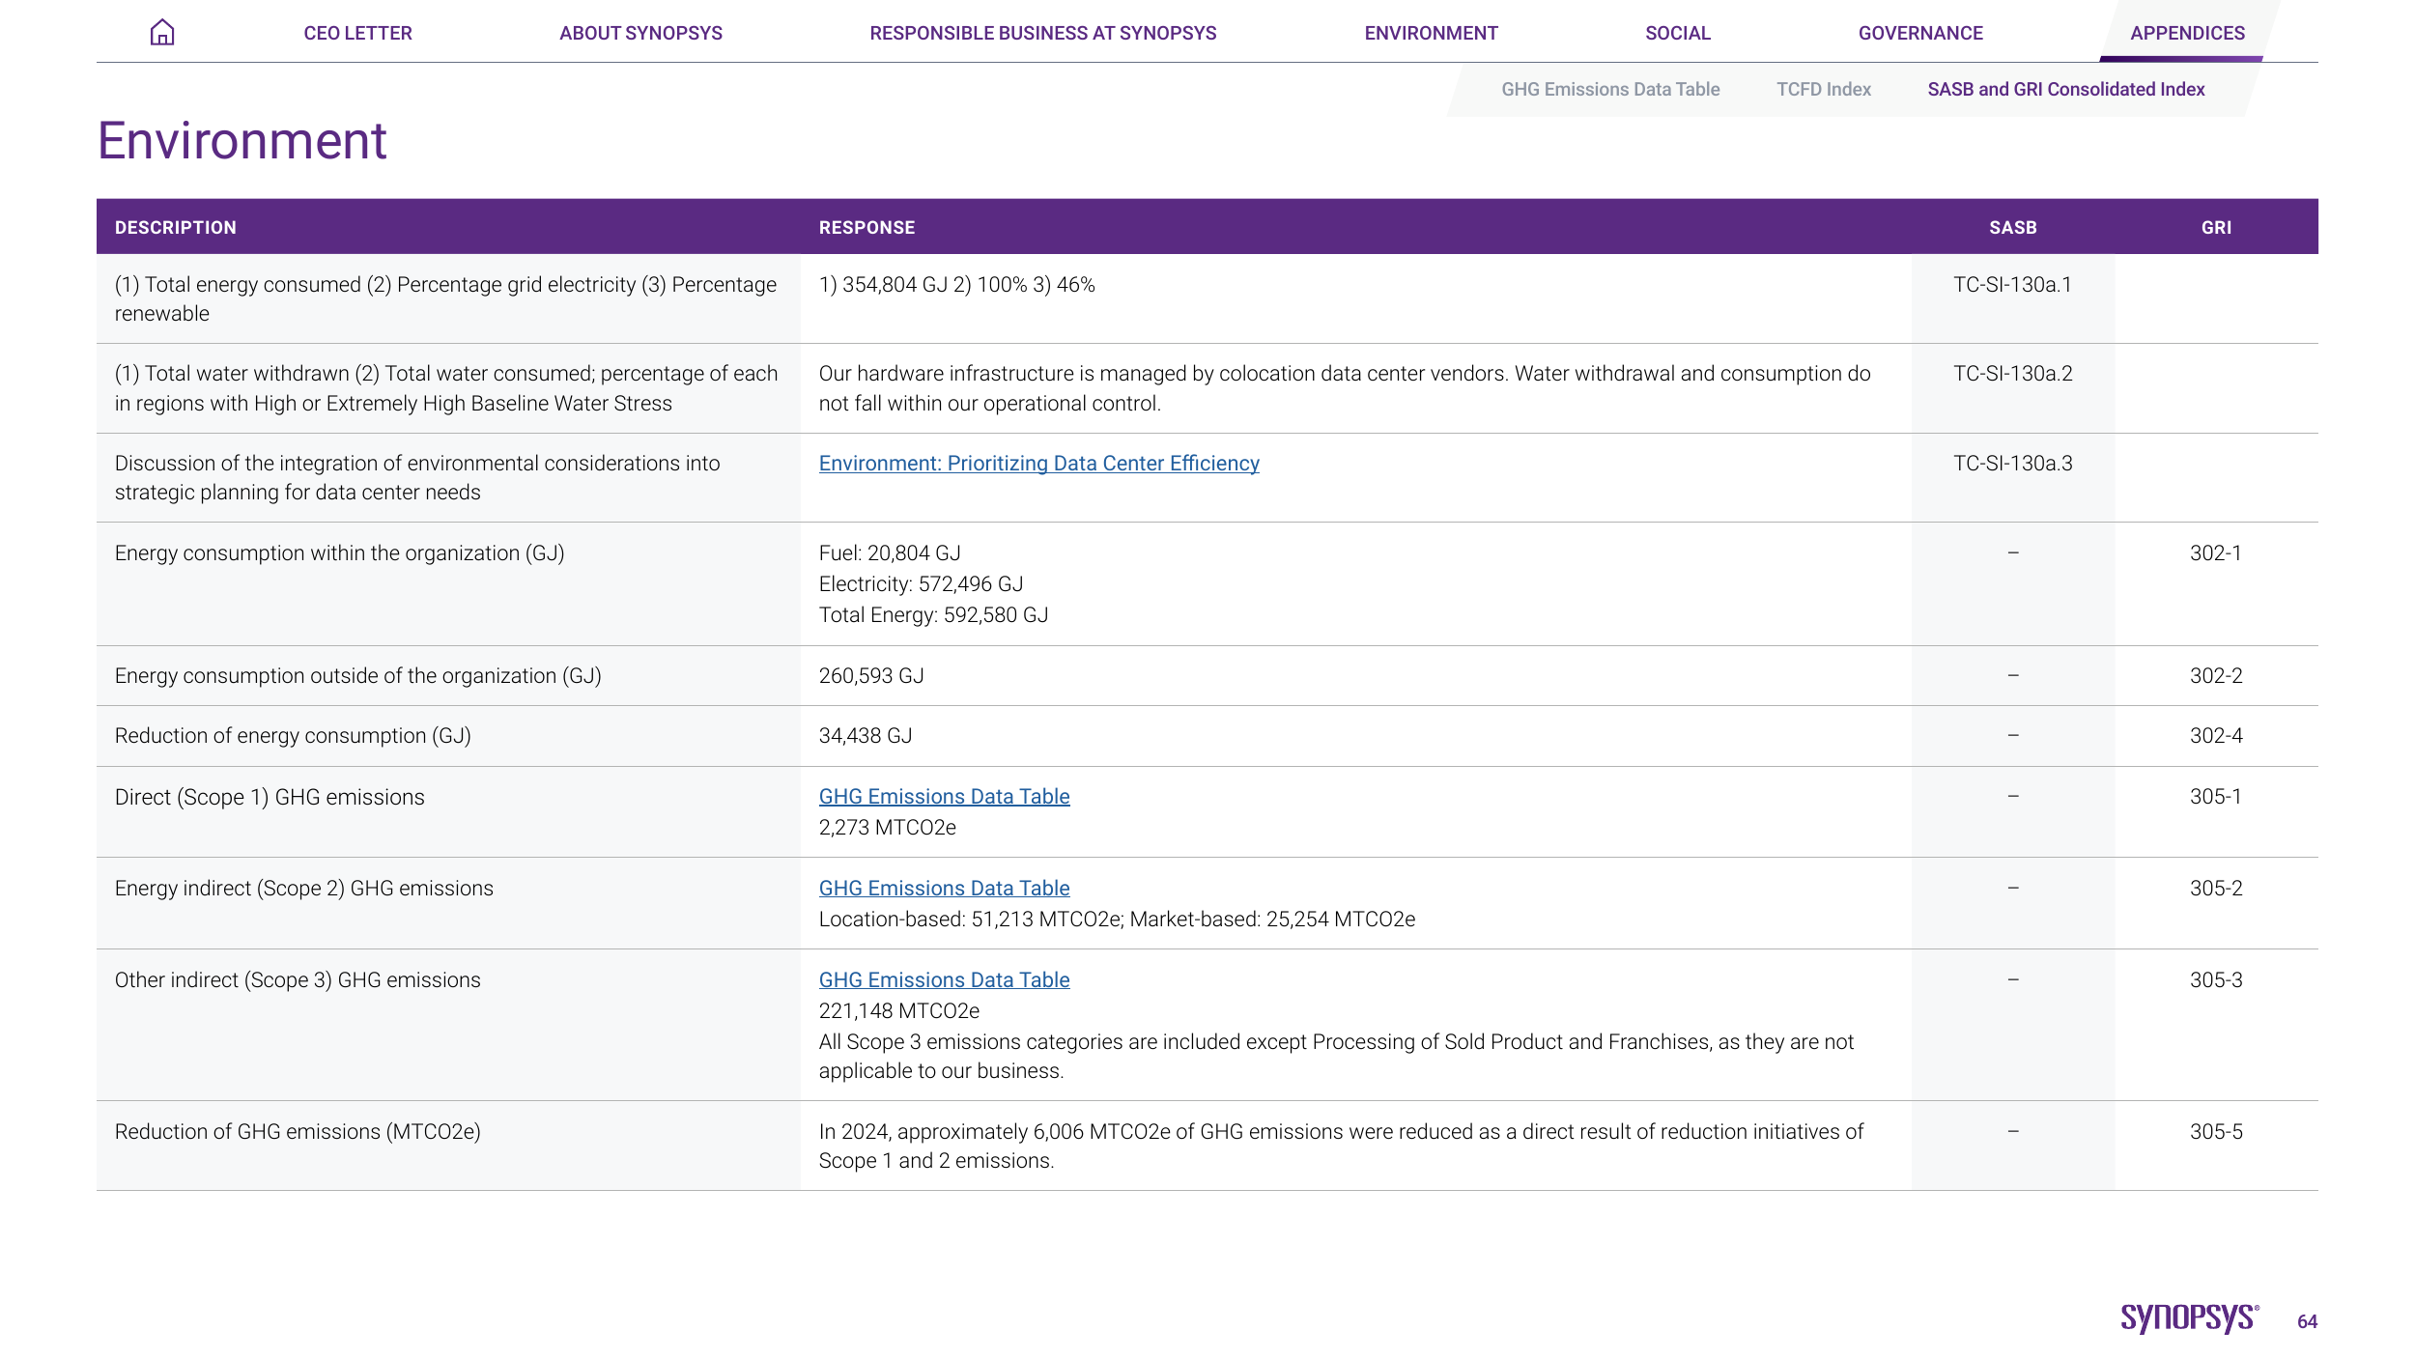Switch to the Environment section tab
This screenshot has height=1359, width=2415.
1431,33
